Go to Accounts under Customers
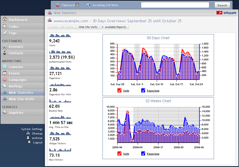This screenshot has height=167, width=239. [x=23, y=47]
